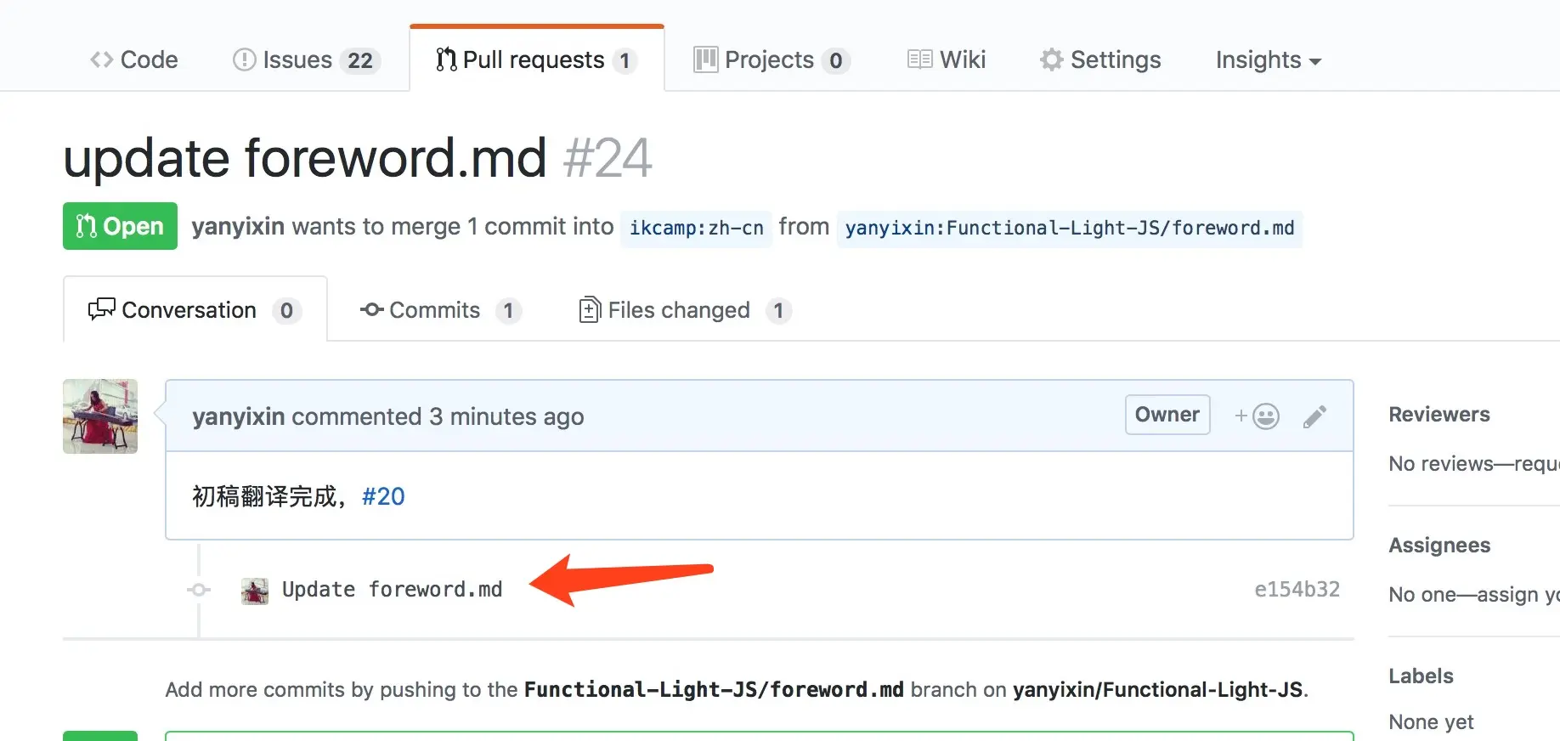This screenshot has width=1560, height=741.
Task: Select the Conversation tab
Action: point(195,310)
